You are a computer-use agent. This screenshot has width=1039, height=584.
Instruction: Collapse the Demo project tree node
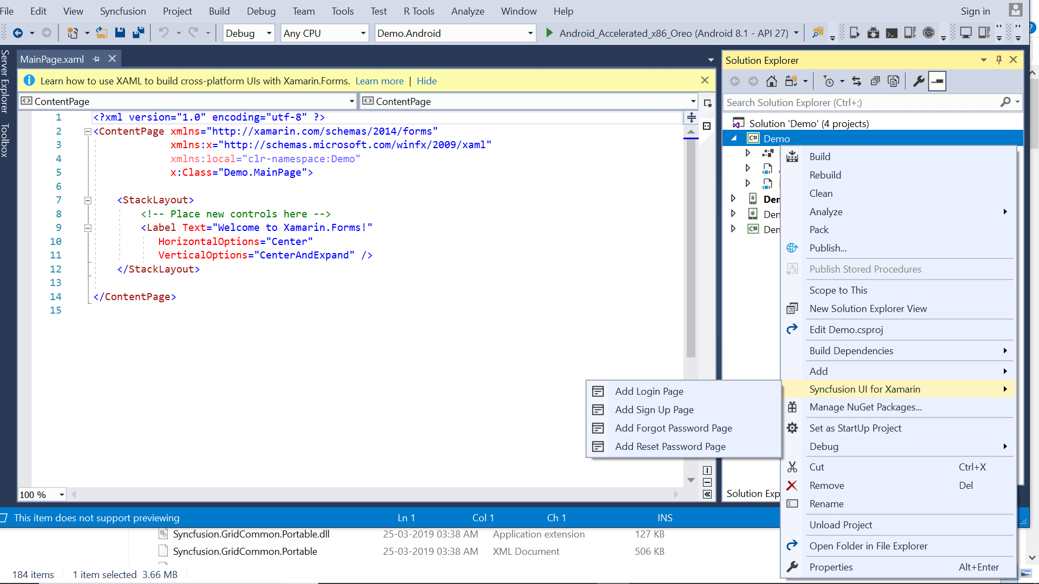point(734,138)
